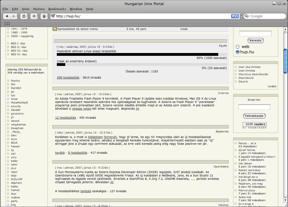Viewport: 288px width, 207px height.
Task: Go back with the left arrow button
Action: tap(7, 16)
